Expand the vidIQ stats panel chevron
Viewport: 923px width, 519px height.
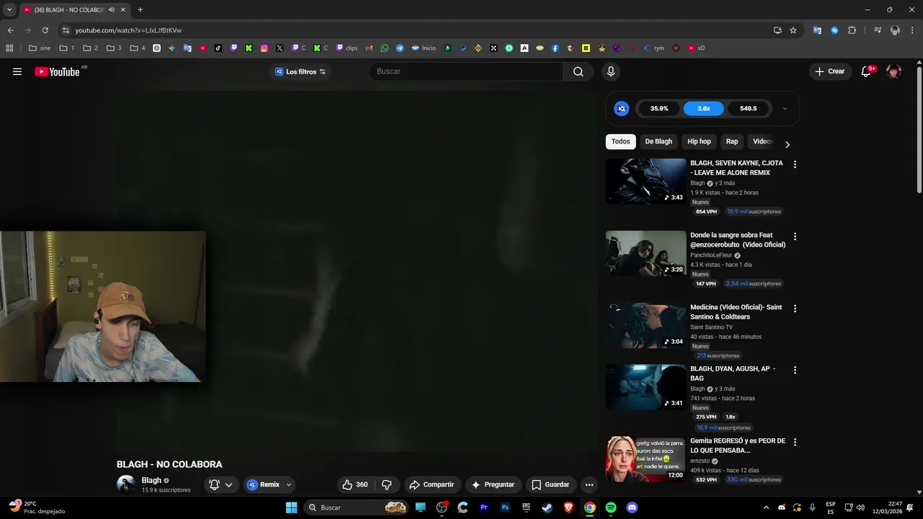pos(785,109)
